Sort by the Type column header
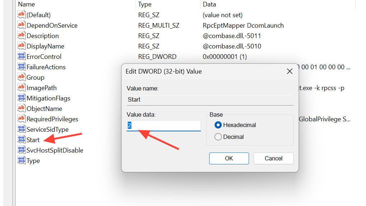 145,4
